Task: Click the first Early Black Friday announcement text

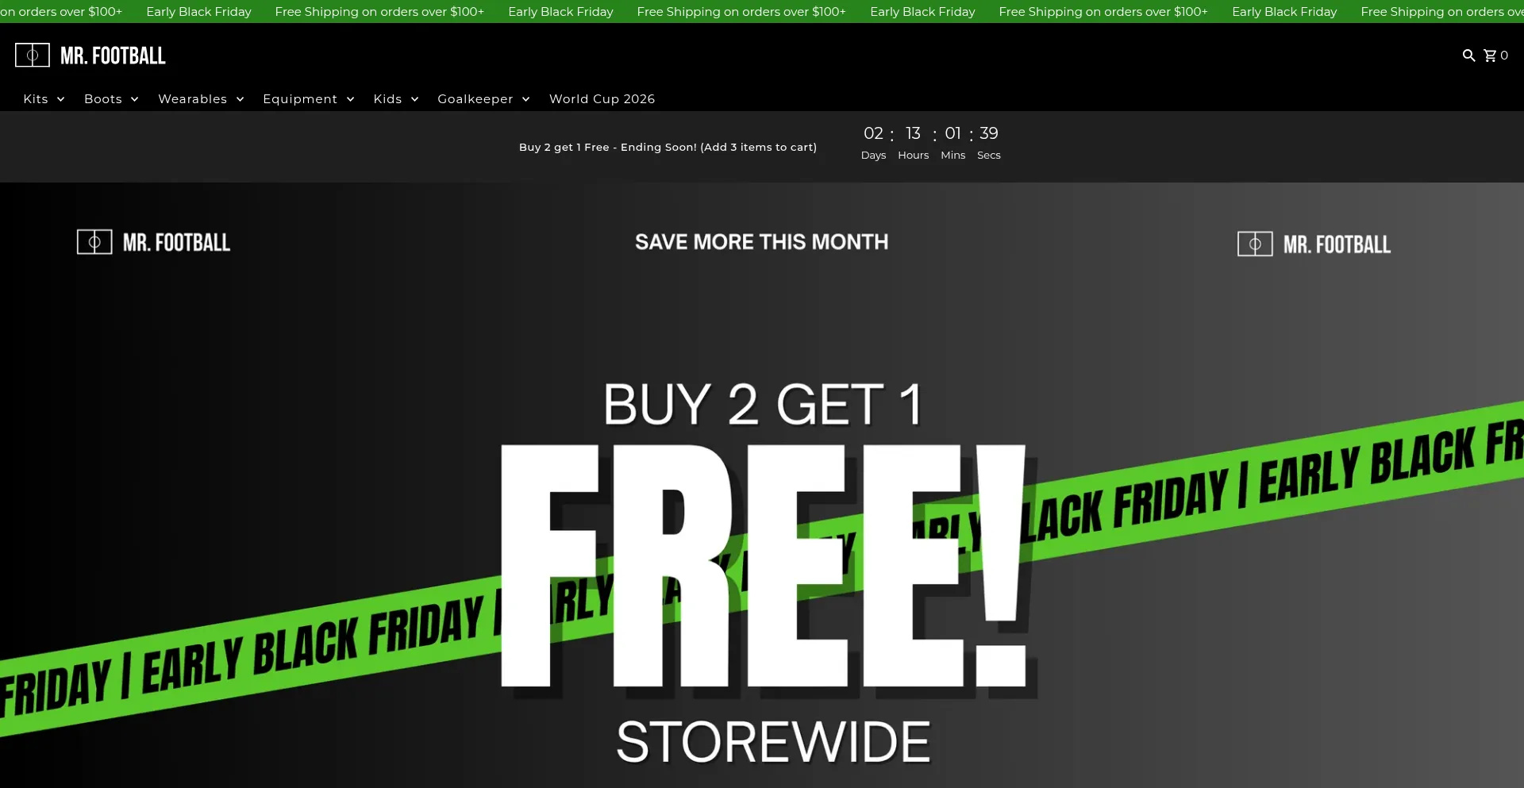Action: (x=198, y=12)
